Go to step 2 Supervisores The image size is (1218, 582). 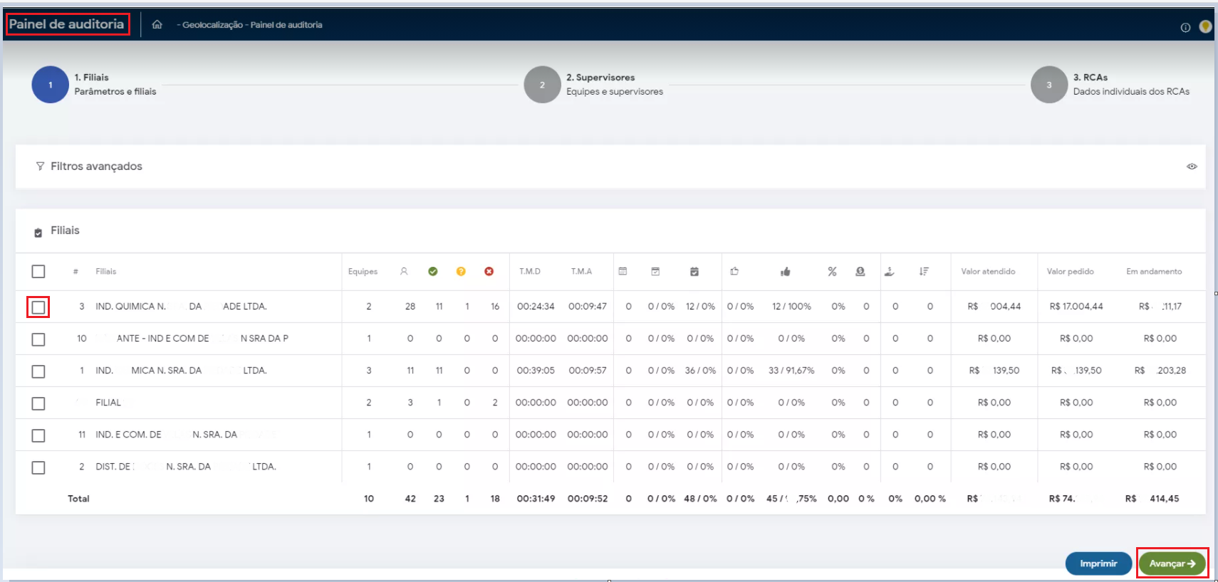(542, 85)
